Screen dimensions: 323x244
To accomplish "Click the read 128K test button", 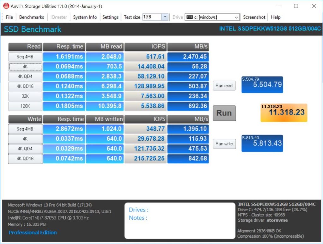I will [25, 106].
